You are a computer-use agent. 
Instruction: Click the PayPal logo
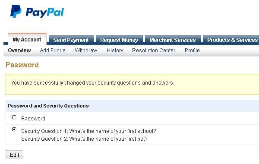pyautogui.click(x=37, y=11)
